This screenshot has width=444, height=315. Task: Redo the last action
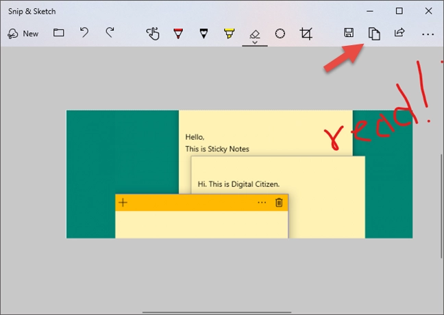pyautogui.click(x=110, y=32)
